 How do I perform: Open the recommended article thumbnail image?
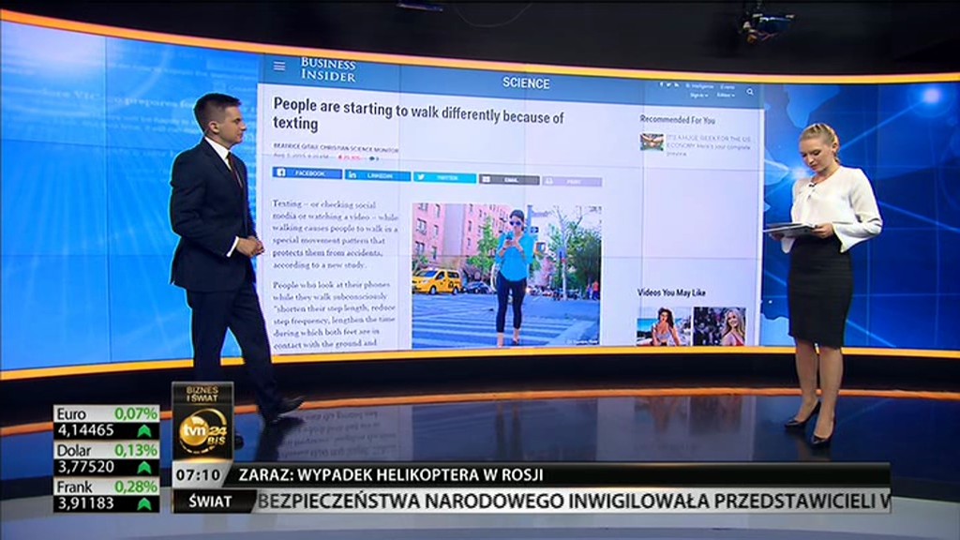pyautogui.click(x=652, y=142)
